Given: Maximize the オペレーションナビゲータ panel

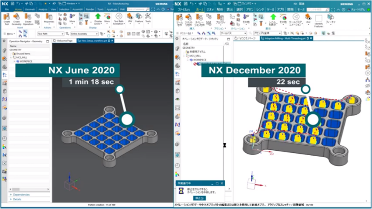Looking at the screenshot, I should click(x=228, y=39).
